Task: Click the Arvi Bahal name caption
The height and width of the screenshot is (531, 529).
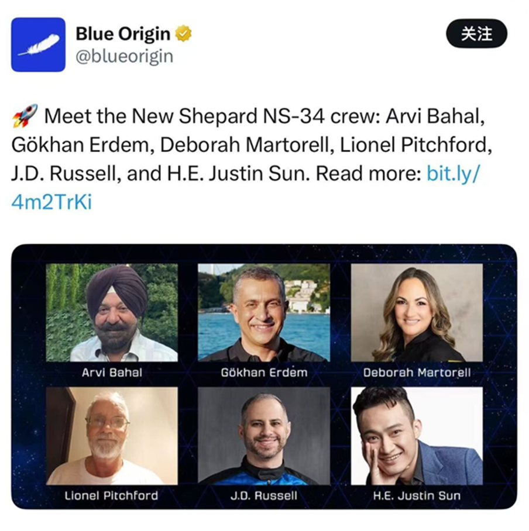Action: coord(112,373)
